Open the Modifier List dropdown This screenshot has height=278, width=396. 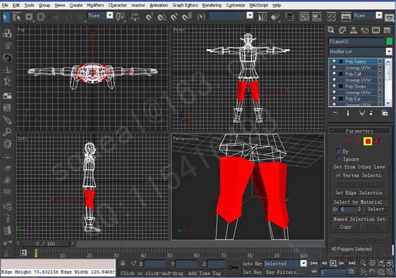tap(389, 52)
